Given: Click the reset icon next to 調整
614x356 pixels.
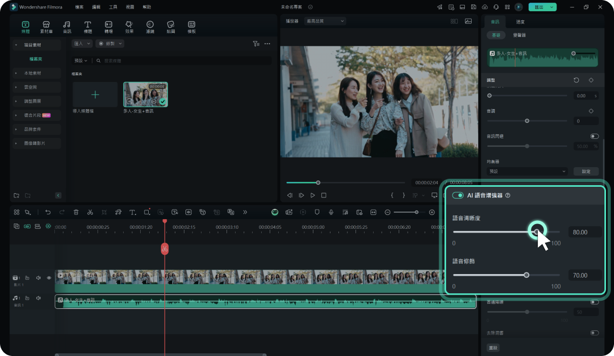Looking at the screenshot, I should pyautogui.click(x=576, y=80).
